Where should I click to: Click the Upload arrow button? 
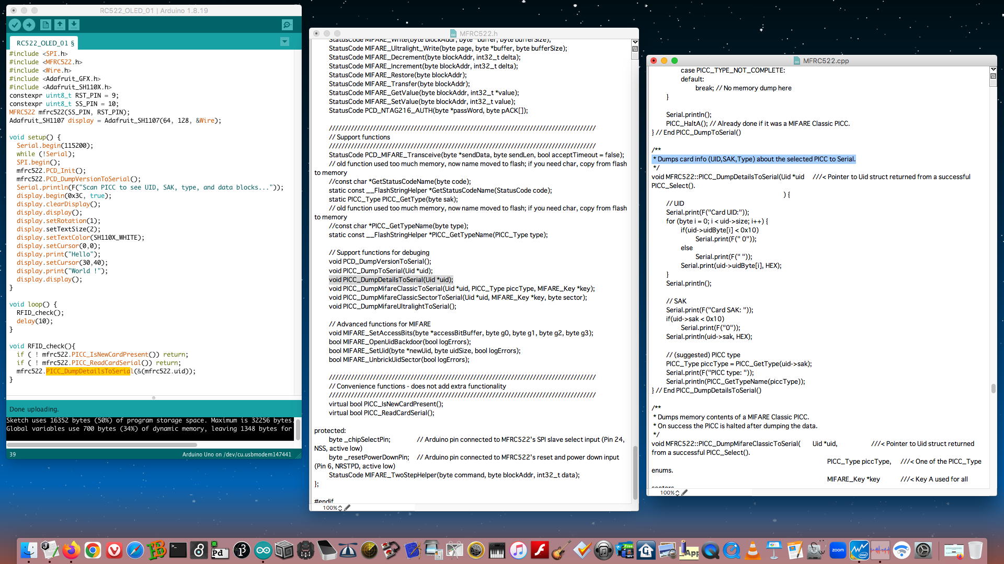29,25
